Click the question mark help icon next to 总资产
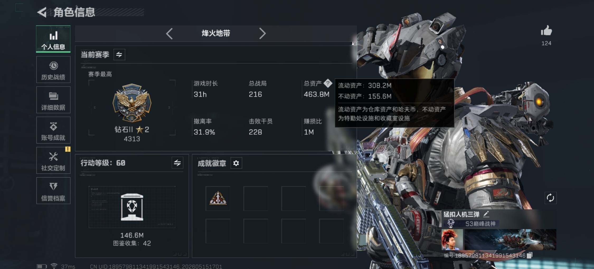Viewport: 594px width, 269px height. point(328,83)
